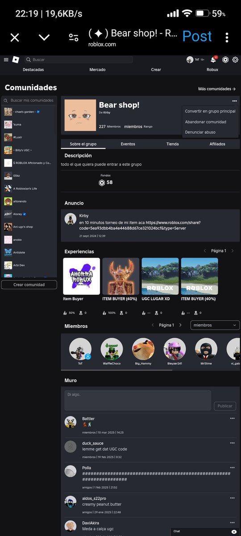Open the Billy's UGC community

click(x=29, y=150)
